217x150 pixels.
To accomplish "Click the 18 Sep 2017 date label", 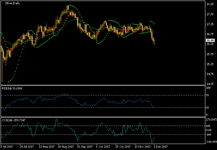I will click(85, 147).
